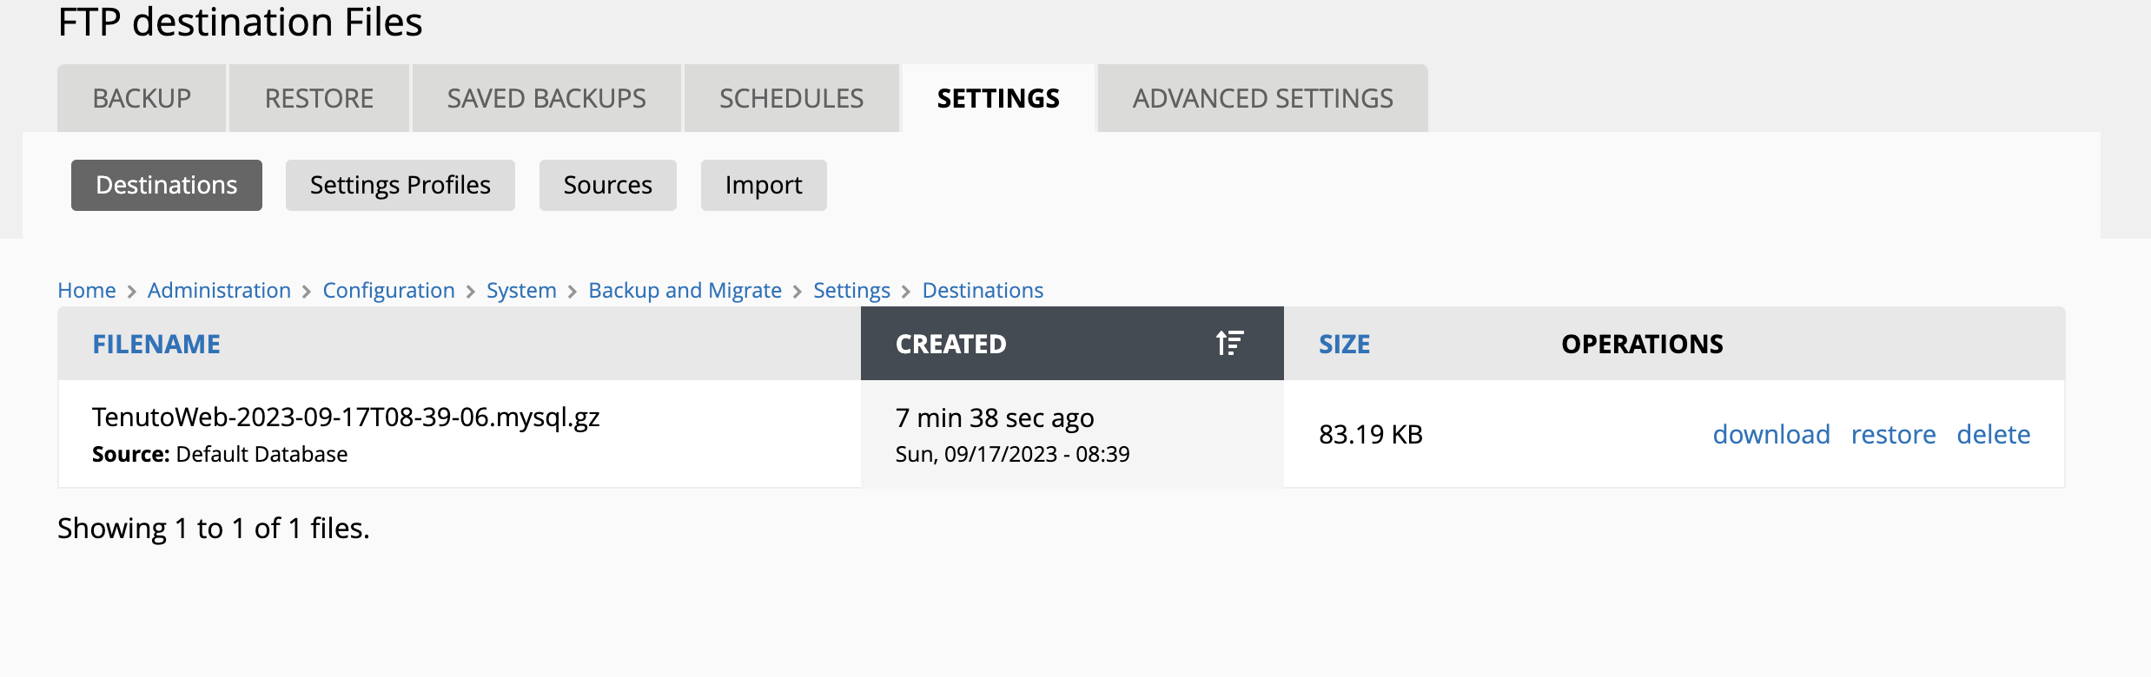
Task: Switch to the BACKUP tab
Action: pos(141,98)
